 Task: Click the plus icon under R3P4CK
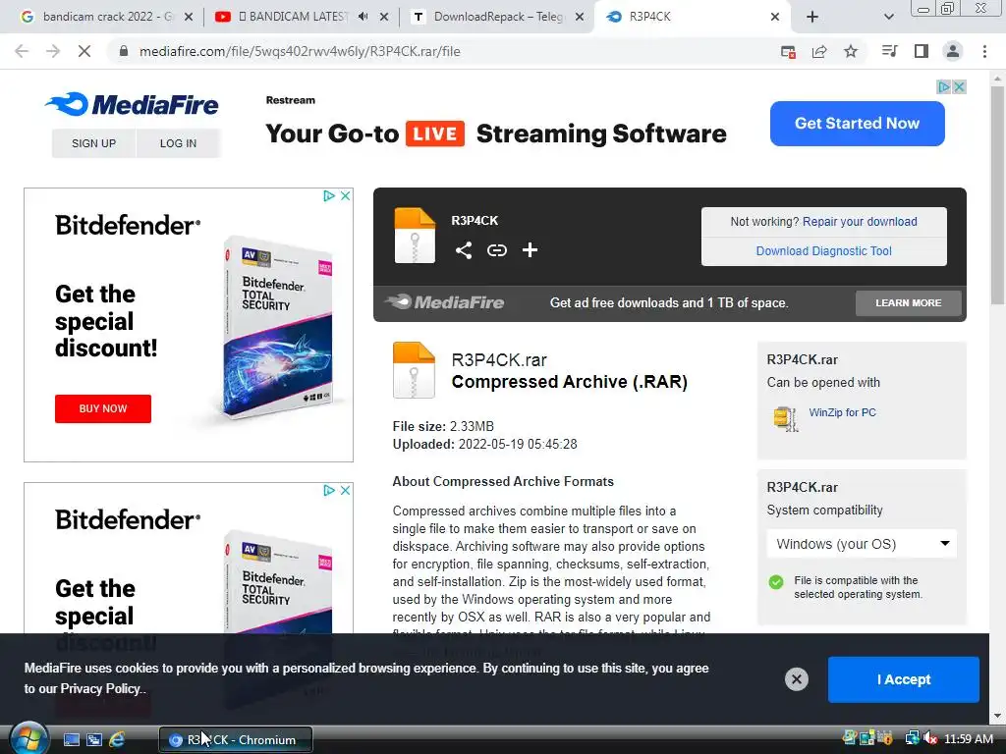(530, 250)
